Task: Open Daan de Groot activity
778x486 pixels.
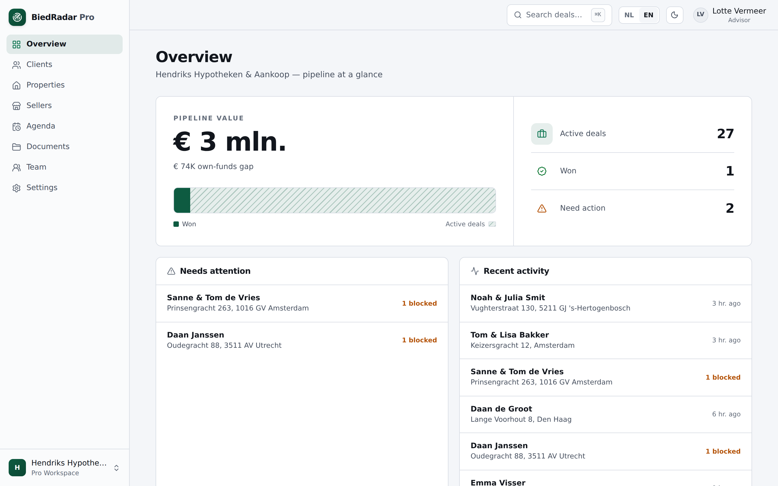Action: coord(605,414)
